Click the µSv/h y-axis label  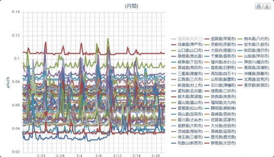[x=8, y=82]
